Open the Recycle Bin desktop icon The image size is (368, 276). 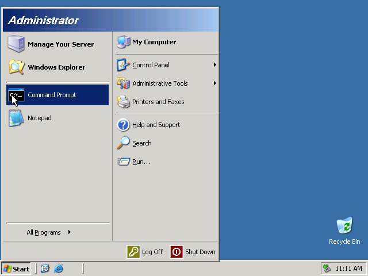[x=344, y=225]
